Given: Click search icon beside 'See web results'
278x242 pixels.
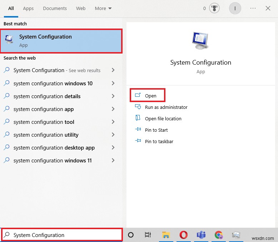Looking at the screenshot, I should pos(6,70).
